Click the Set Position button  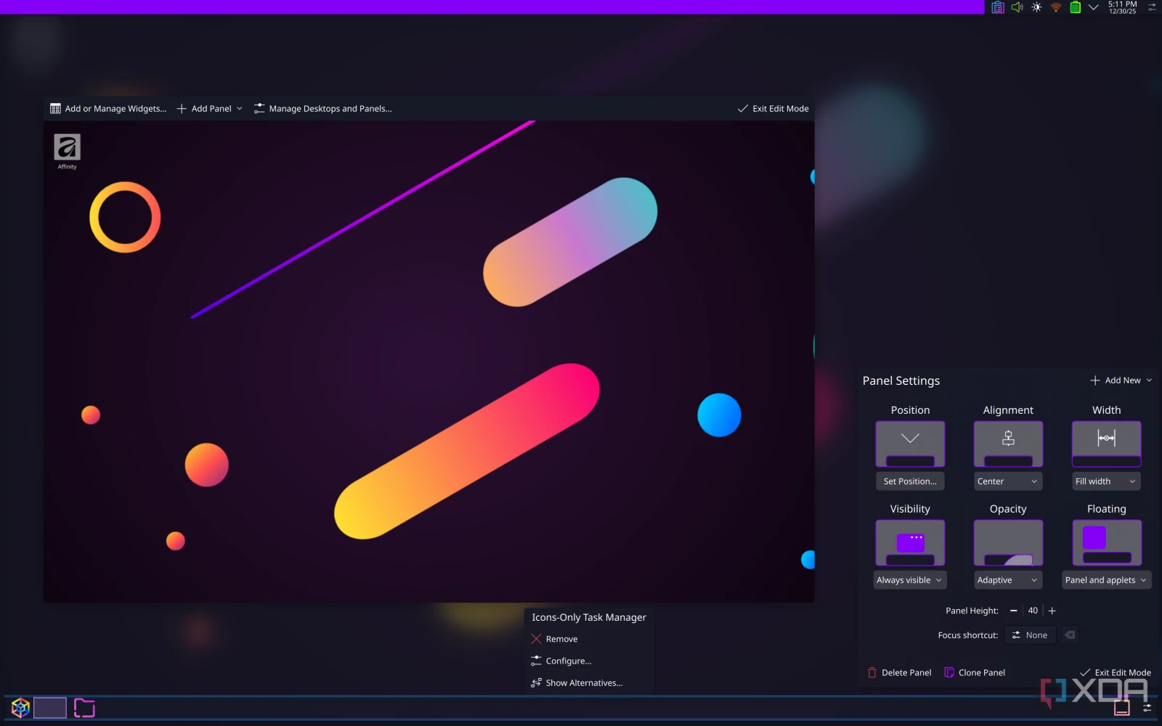point(910,481)
